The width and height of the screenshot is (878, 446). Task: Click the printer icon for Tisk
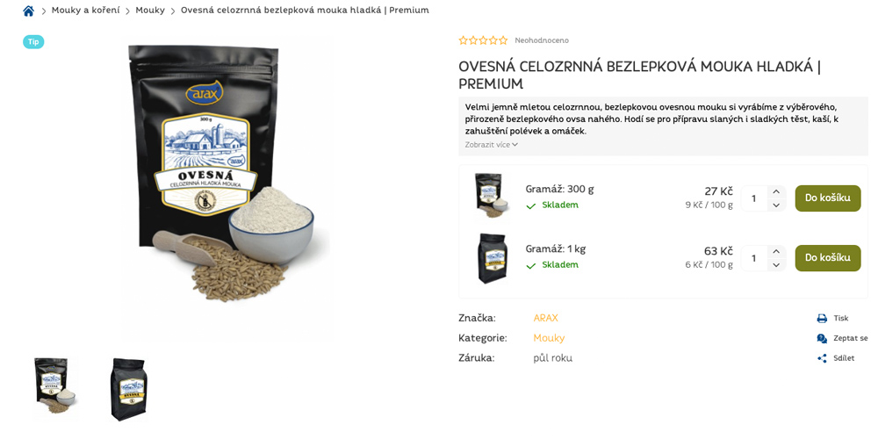coord(822,319)
